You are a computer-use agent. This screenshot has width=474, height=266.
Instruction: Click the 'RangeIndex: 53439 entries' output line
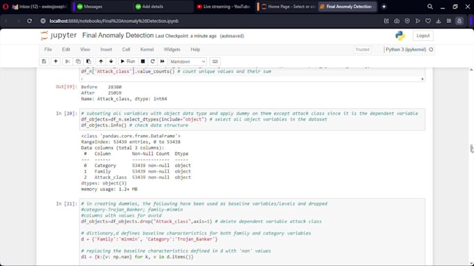coord(130,141)
